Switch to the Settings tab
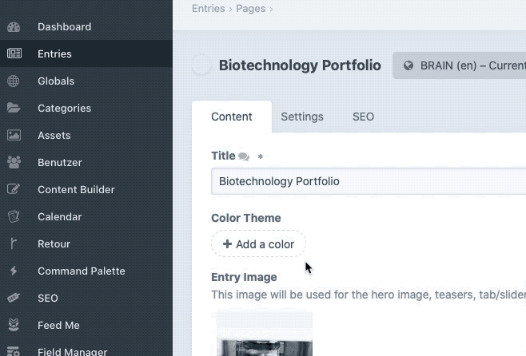 302,117
